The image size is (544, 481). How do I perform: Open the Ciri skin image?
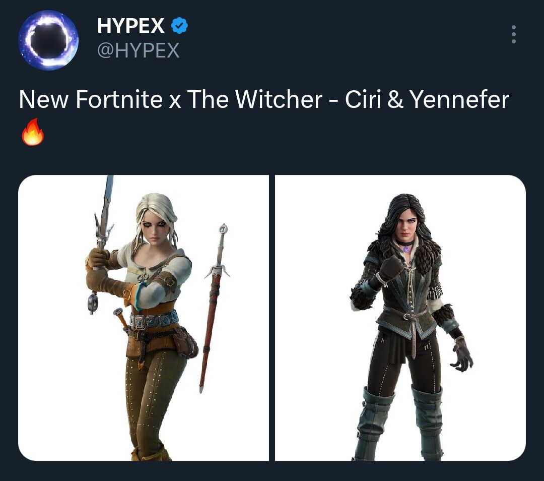[143, 318]
